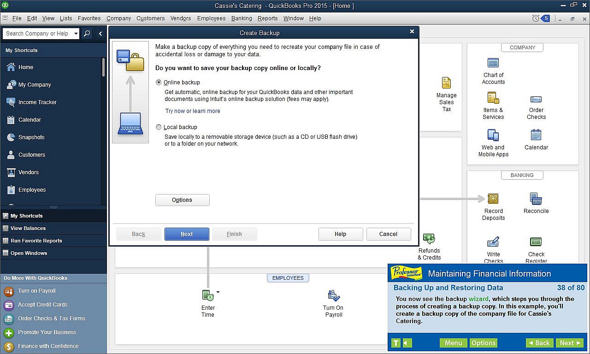Collapse the left shortcuts pane arrow
590x354 pixels.
coord(100,34)
